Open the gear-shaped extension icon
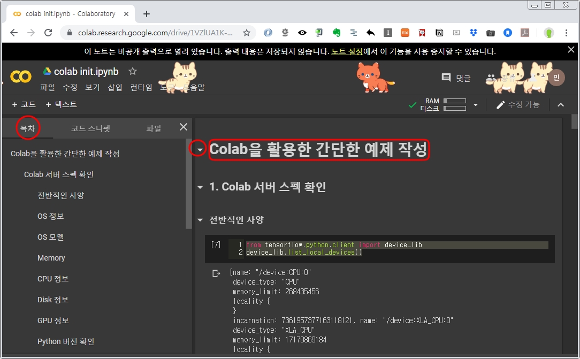 285,33
